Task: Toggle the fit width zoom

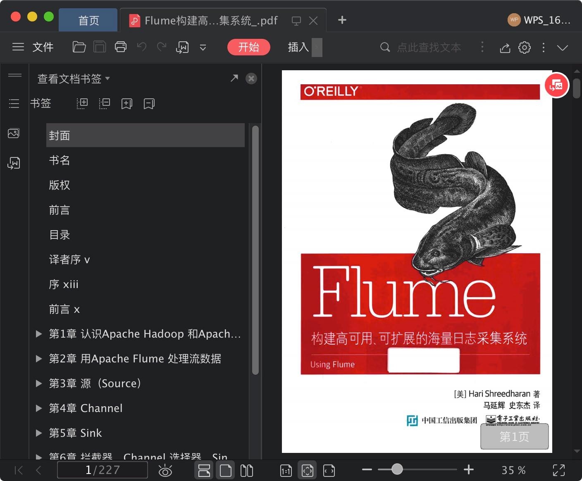Action: click(329, 470)
